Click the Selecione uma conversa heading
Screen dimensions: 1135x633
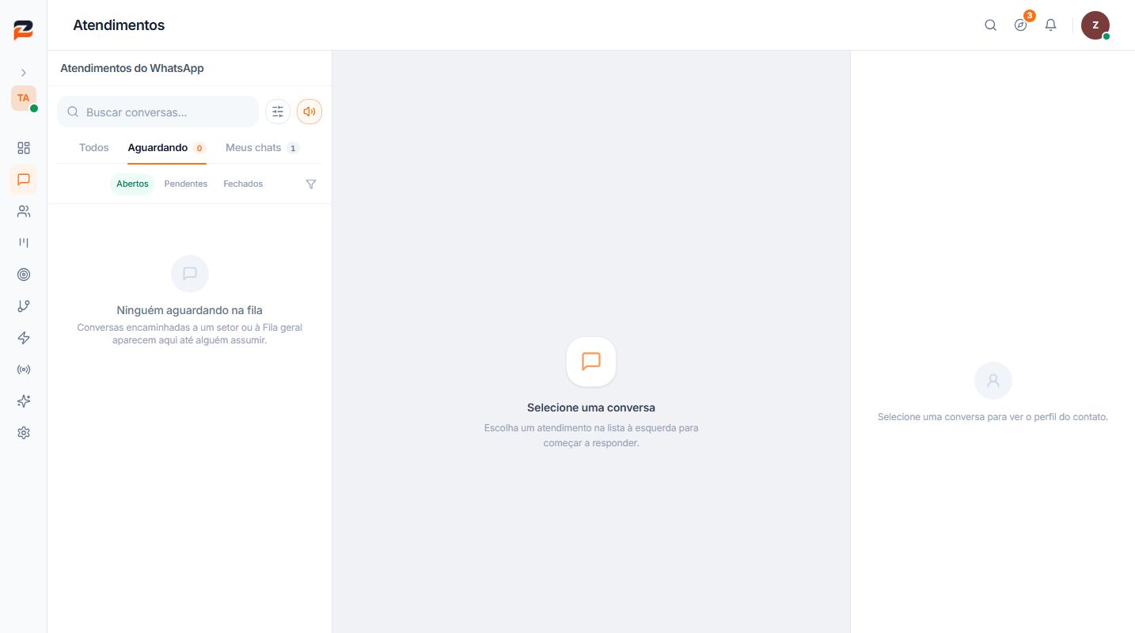point(591,407)
